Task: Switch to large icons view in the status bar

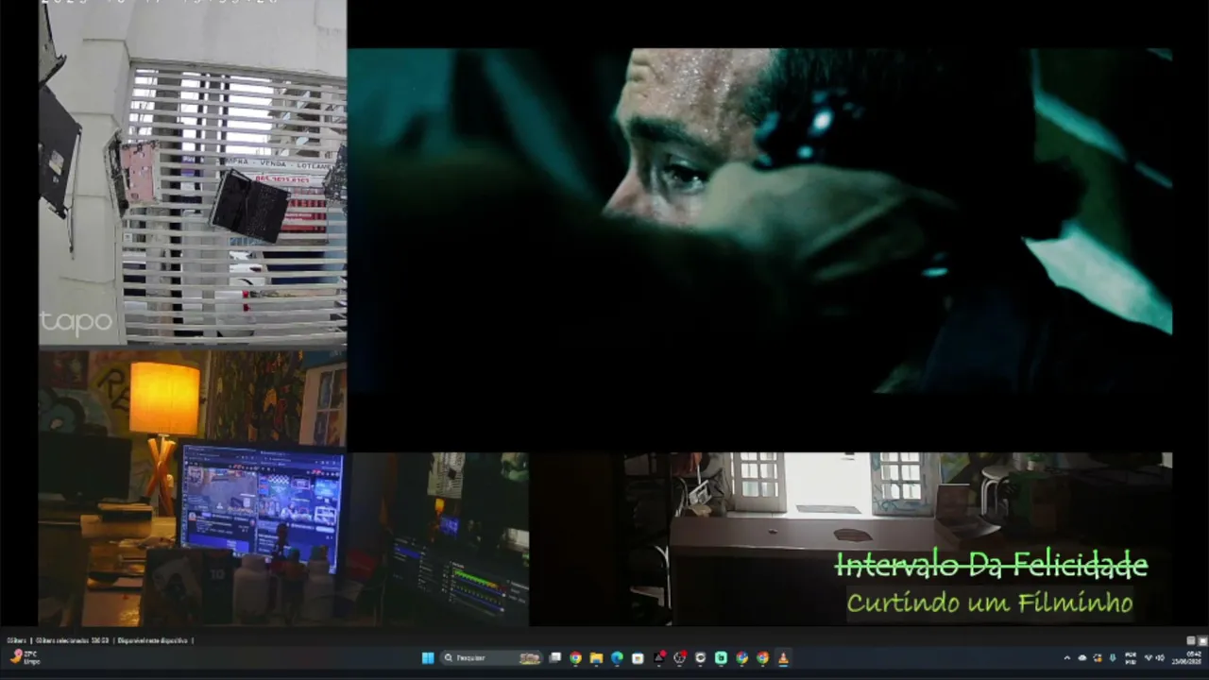Action: [x=1202, y=640]
